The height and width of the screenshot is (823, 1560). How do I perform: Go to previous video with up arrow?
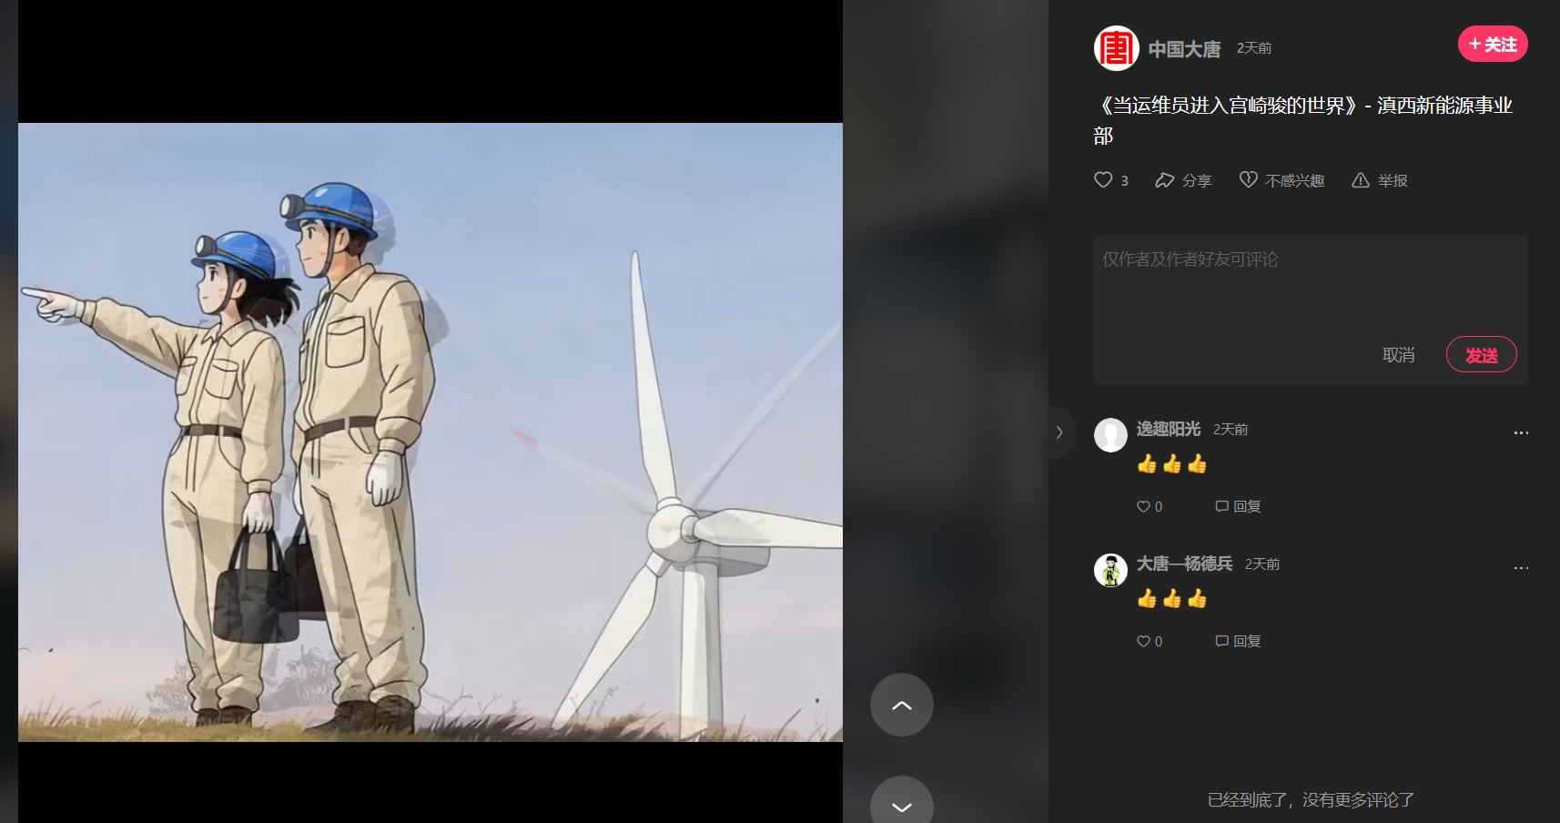(x=902, y=705)
